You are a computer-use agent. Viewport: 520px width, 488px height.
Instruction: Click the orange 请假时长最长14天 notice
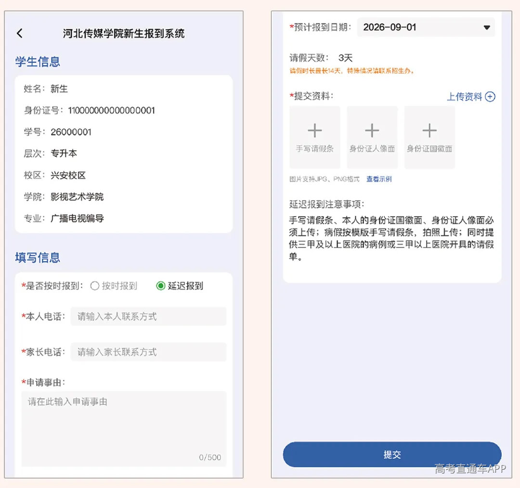352,71
